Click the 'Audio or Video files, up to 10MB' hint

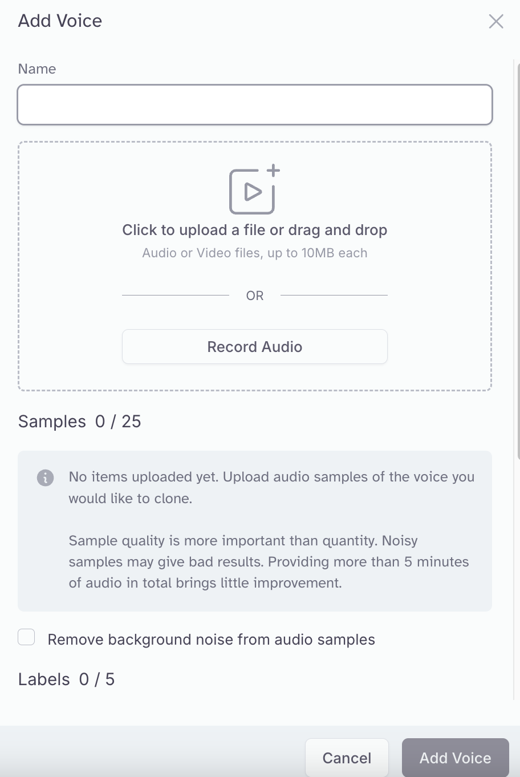pyautogui.click(x=255, y=253)
